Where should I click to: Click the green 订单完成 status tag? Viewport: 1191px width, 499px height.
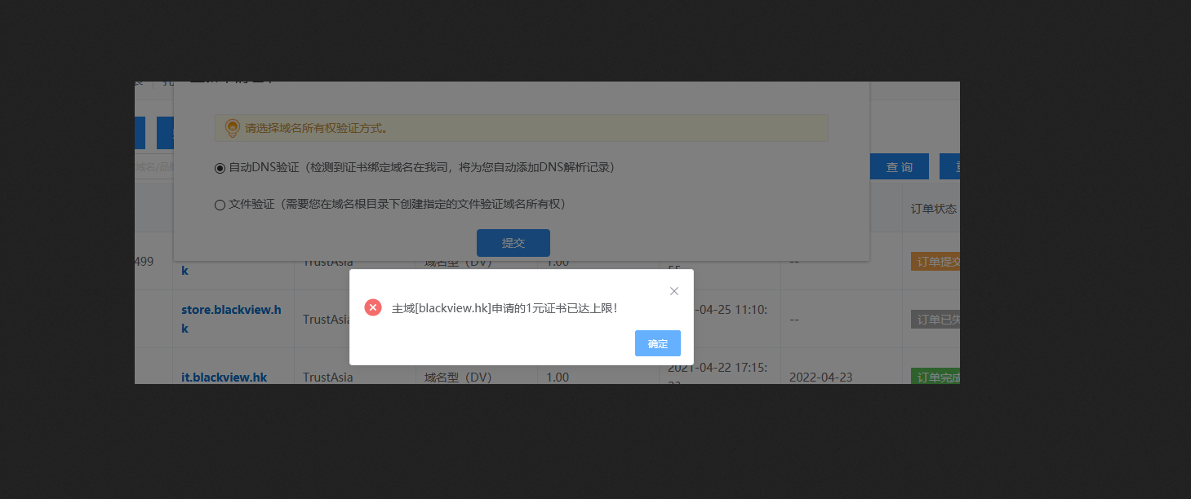tap(935, 378)
